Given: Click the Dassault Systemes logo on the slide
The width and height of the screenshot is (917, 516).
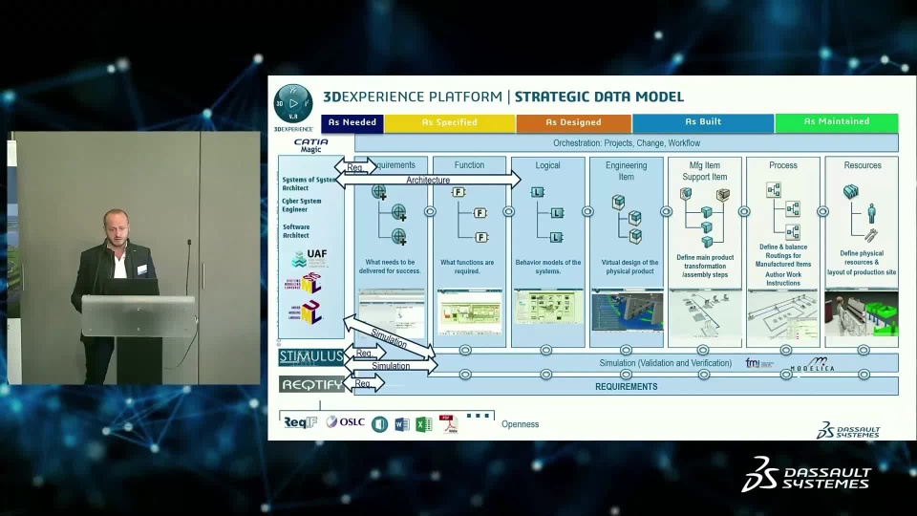Looking at the screenshot, I should coord(848,430).
